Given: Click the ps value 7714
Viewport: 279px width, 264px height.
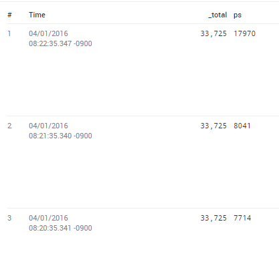Looking at the screenshot, I should (242, 218).
